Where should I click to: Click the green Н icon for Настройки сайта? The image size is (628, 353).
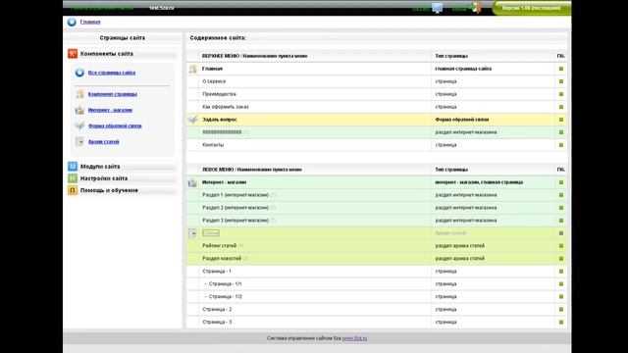click(73, 178)
